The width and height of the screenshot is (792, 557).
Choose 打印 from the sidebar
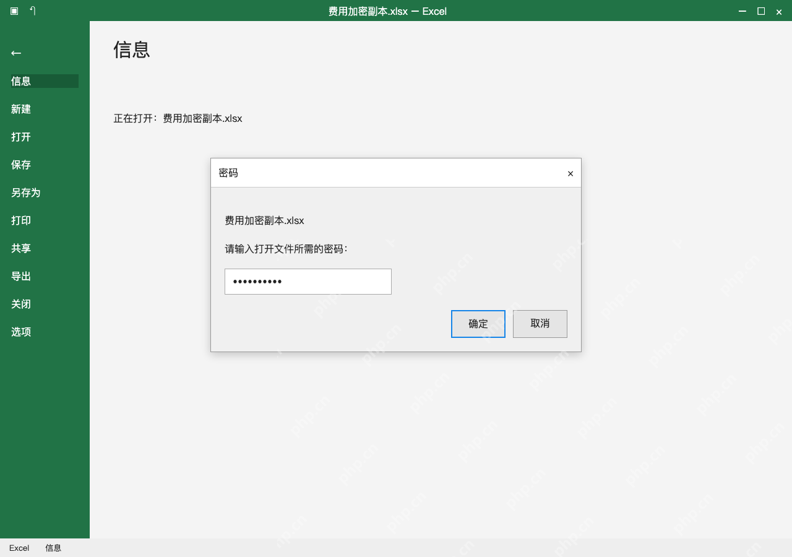pos(21,220)
